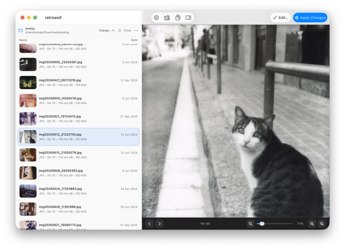Click the zoom out magnifier icon
Viewport: 345px width, 250px height.
(250, 224)
